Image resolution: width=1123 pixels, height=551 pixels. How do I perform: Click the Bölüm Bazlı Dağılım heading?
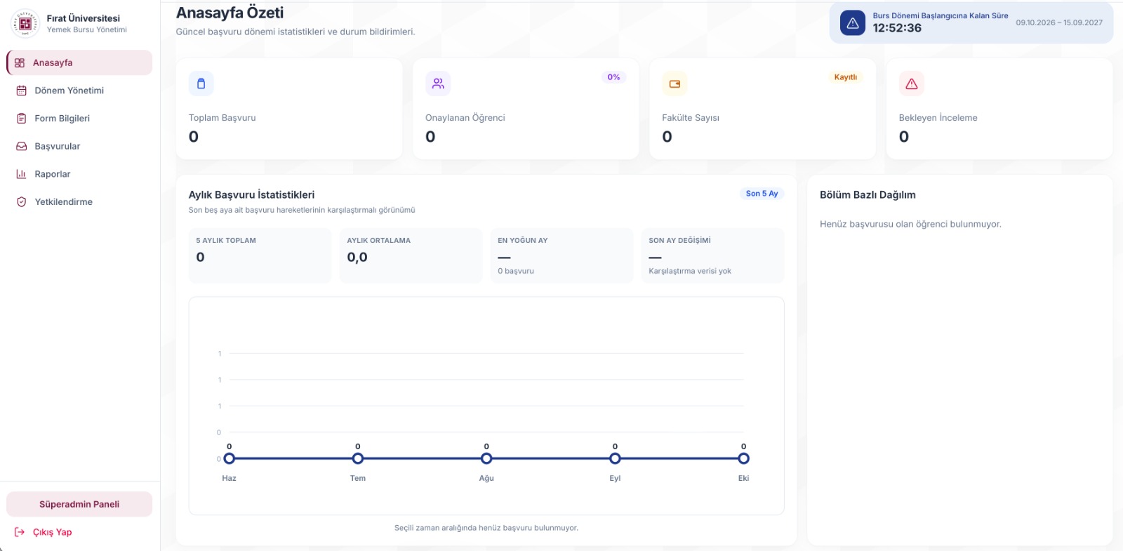click(x=868, y=194)
